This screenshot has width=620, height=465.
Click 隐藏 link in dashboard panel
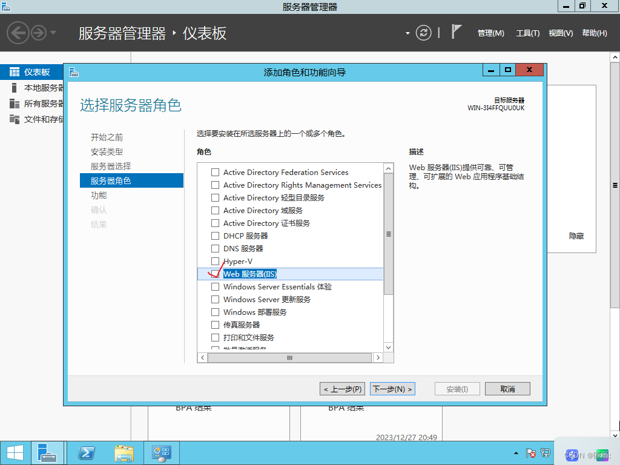[x=576, y=236]
